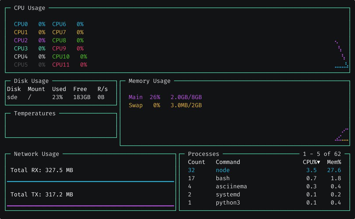
Task: Click the Total TX progress bar
Action: click(90, 206)
